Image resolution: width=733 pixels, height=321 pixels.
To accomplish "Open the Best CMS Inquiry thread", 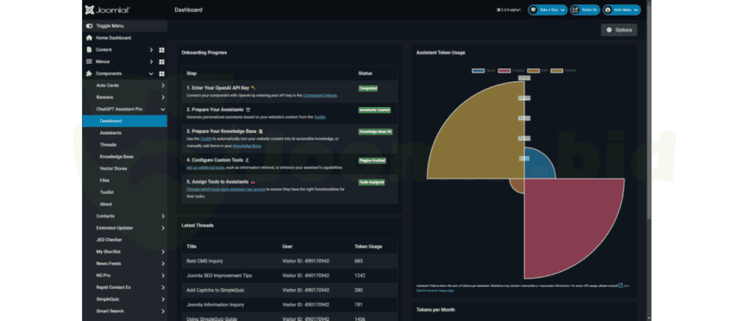I will coord(204,261).
